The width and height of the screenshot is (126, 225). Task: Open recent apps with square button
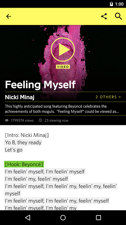coord(98,217)
